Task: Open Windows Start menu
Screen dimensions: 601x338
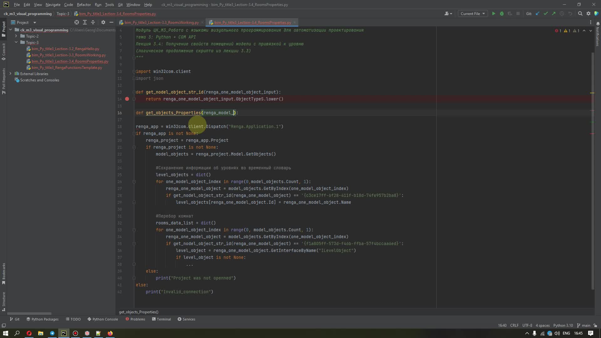Action: pyautogui.click(x=6, y=333)
